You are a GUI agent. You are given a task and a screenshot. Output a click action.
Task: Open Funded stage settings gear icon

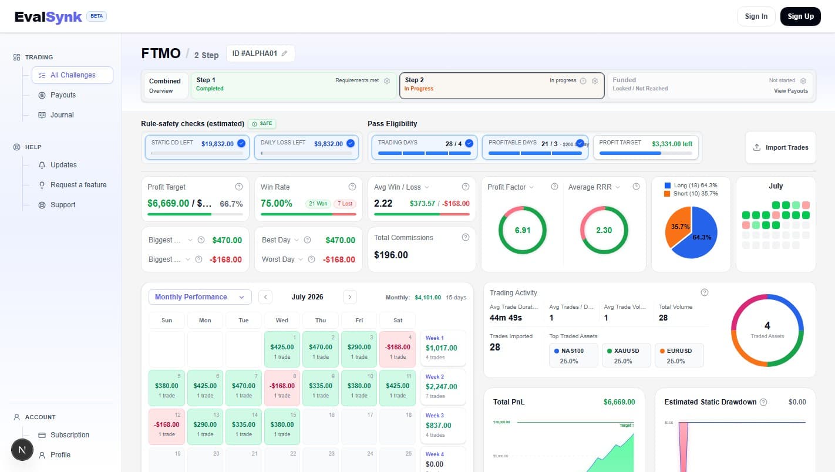[x=803, y=81]
